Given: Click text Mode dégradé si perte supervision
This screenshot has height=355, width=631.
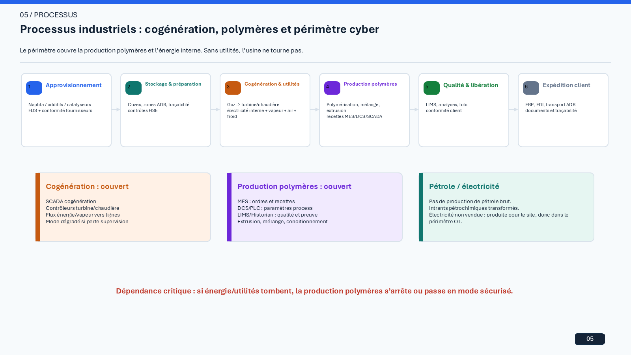Looking at the screenshot, I should pyautogui.click(x=87, y=221).
